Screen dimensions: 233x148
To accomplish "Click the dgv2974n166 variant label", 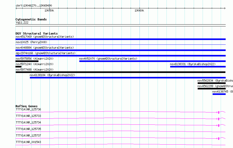I will (46, 53).
